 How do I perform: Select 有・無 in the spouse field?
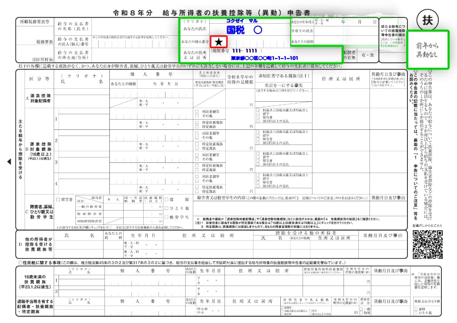(368, 55)
